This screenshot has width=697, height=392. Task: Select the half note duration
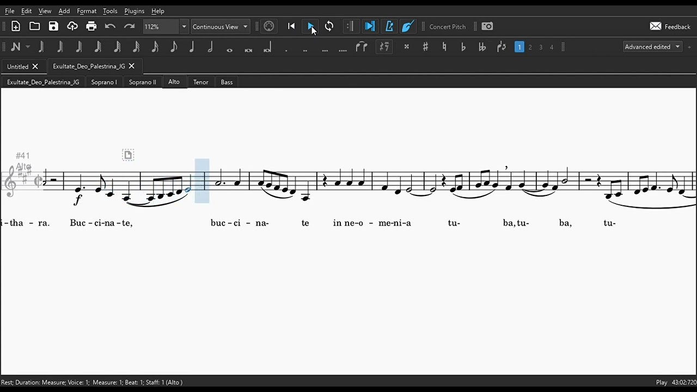(x=210, y=47)
